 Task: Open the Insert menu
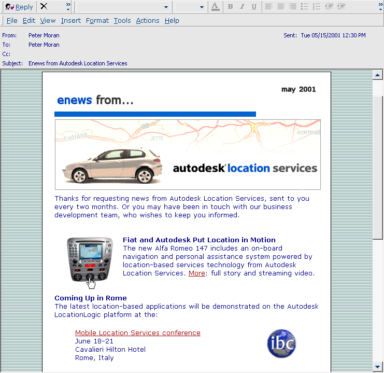coord(71,21)
